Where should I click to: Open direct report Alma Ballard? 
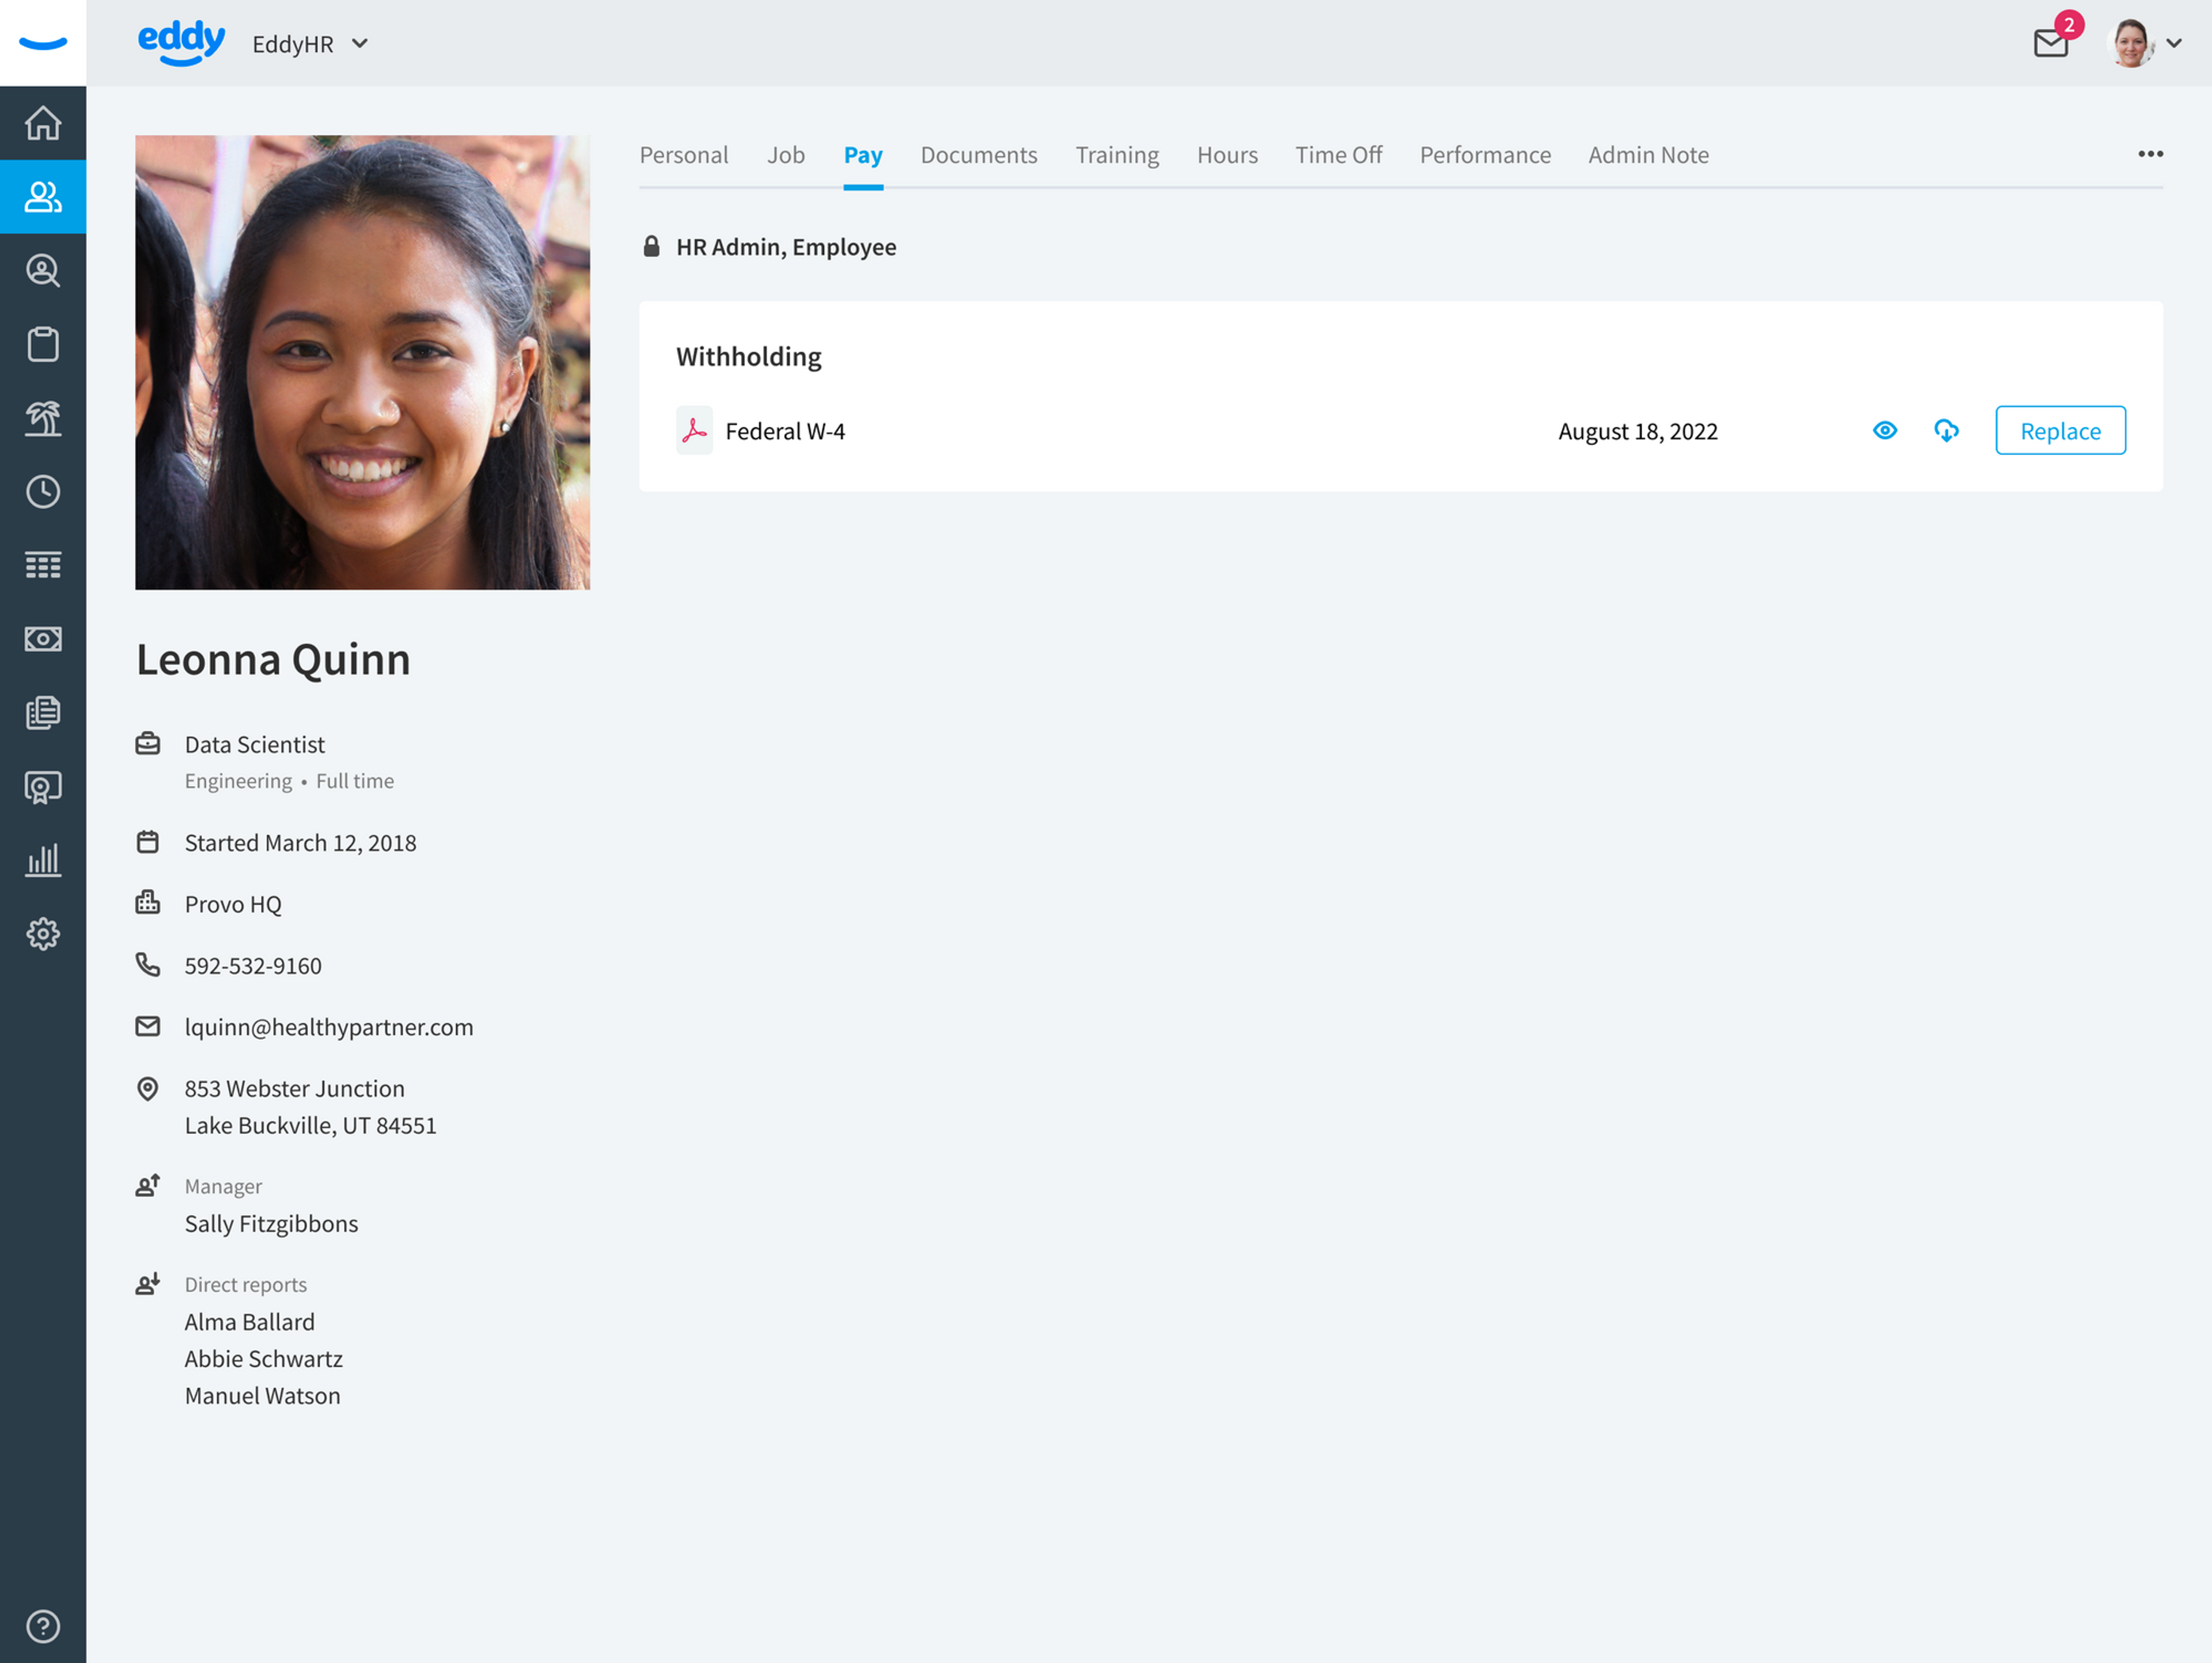(x=249, y=1321)
